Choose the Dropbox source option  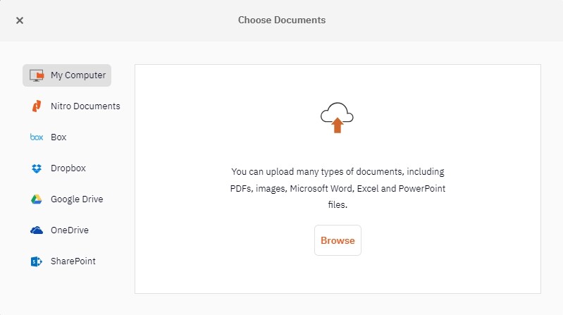click(68, 168)
